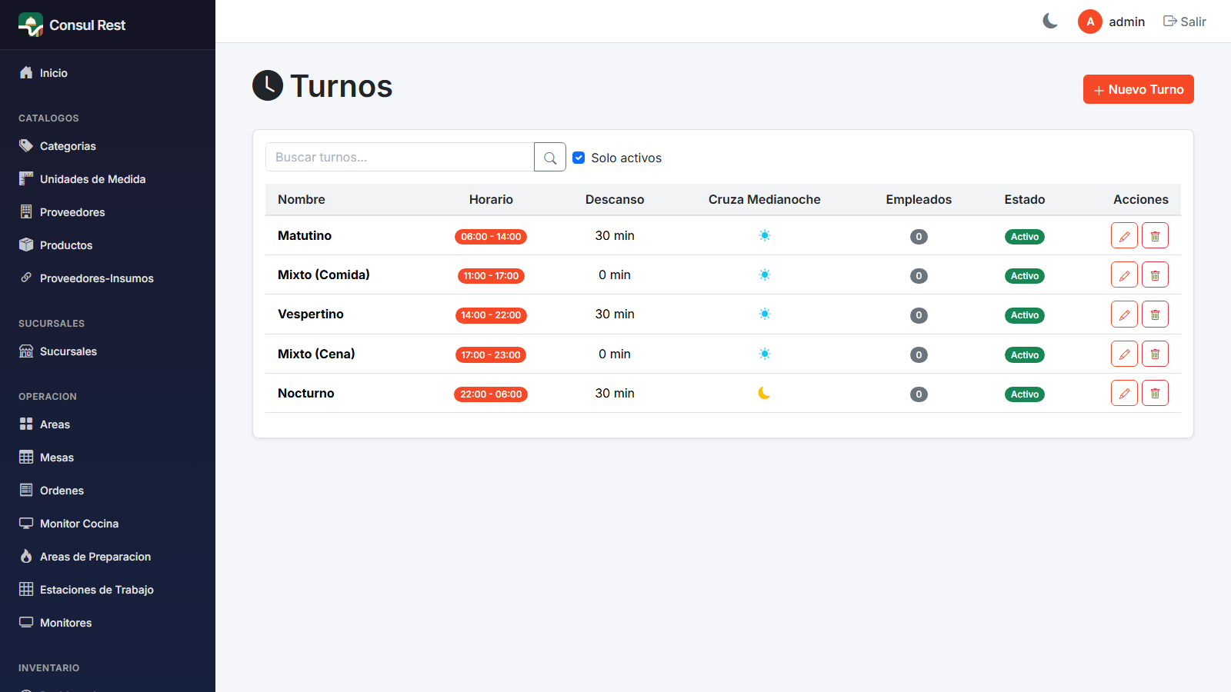
Task: Click the Estado column header
Action: (x=1025, y=199)
